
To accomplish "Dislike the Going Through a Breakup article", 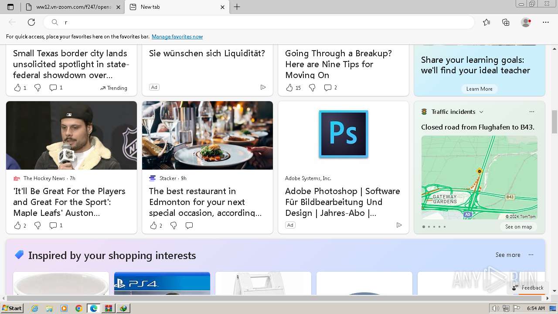I will tap(312, 88).
